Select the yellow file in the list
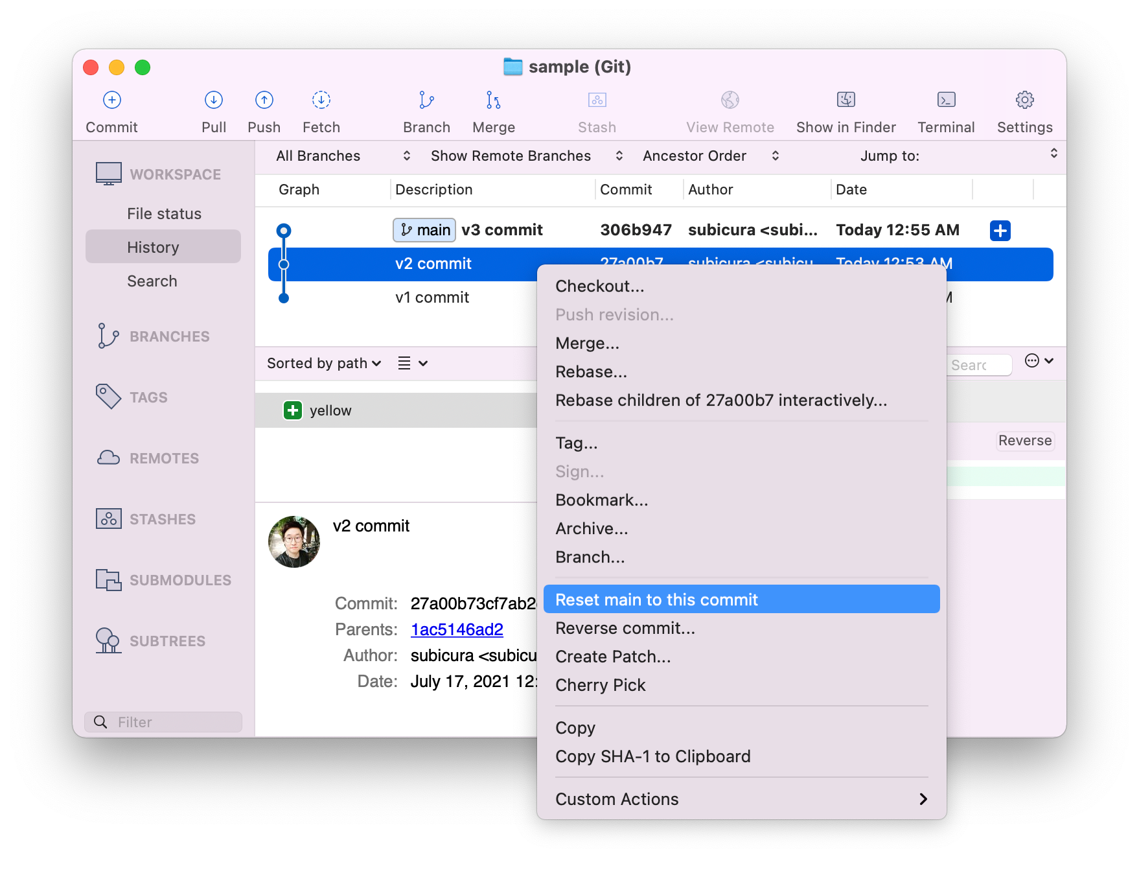The image size is (1139, 875). click(x=396, y=410)
